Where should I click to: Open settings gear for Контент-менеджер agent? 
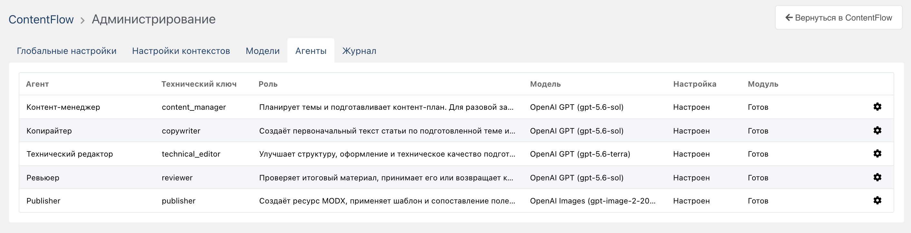point(877,107)
